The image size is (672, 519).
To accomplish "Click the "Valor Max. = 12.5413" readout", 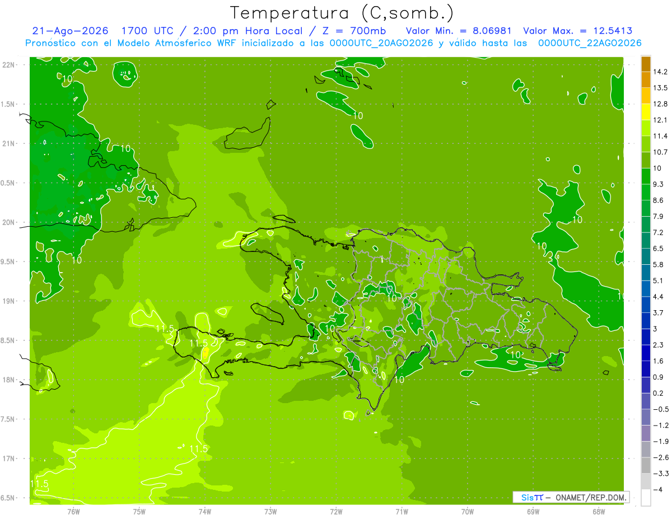I will tap(577, 31).
